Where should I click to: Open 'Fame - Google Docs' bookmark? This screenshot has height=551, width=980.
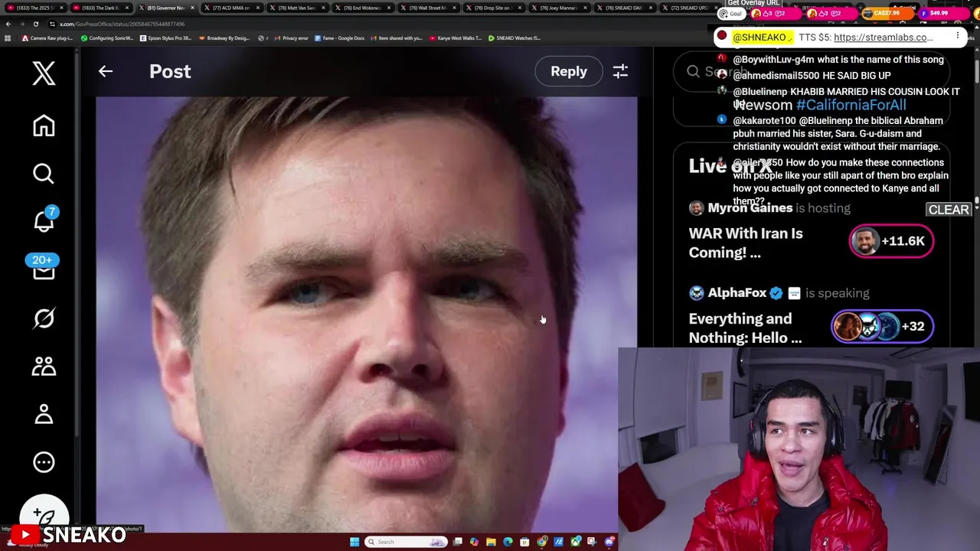coord(339,37)
